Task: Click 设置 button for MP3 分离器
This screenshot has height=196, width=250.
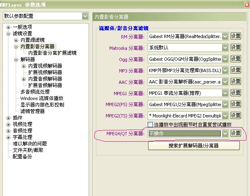Action: pos(235,70)
